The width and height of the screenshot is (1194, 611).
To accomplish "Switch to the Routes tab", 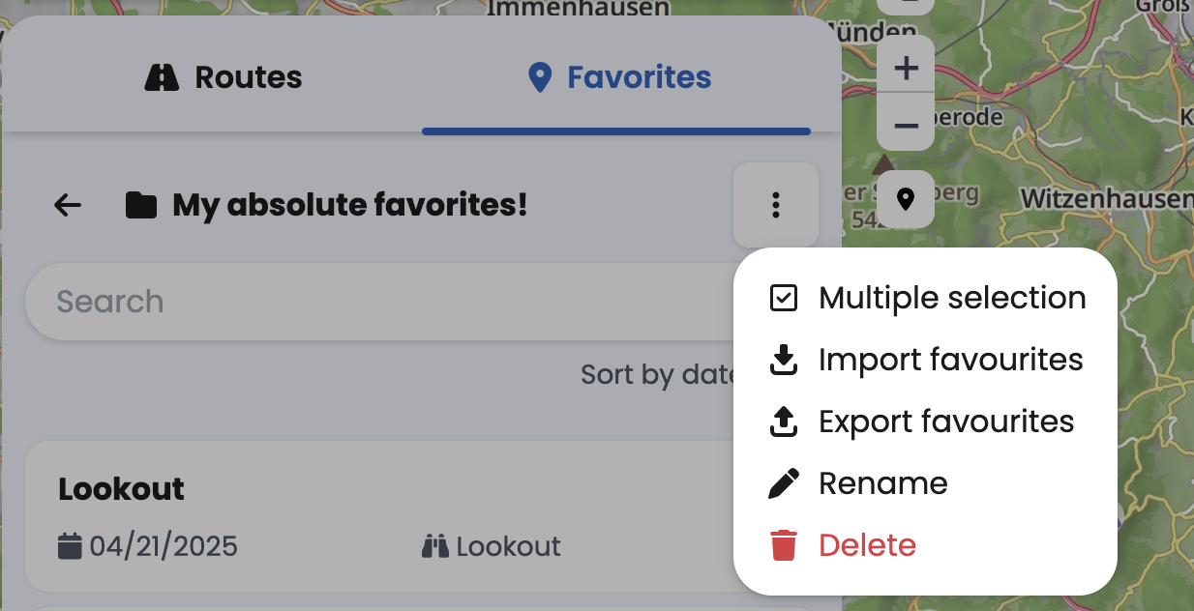I will point(224,77).
